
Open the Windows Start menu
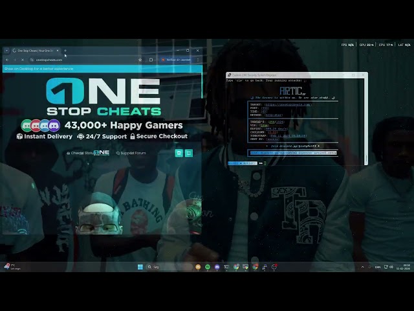(140, 267)
